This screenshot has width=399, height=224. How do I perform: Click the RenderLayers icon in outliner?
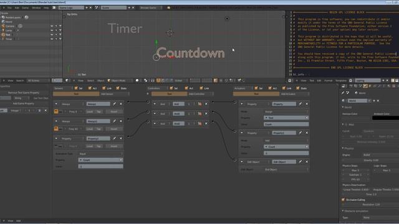click(3, 17)
